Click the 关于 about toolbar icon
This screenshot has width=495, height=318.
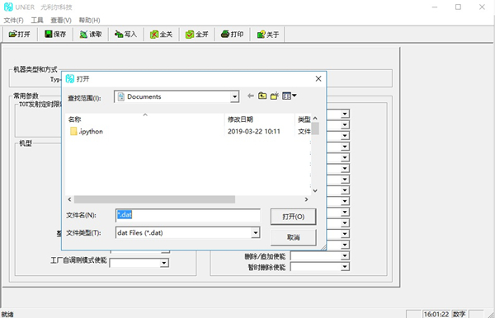pyautogui.click(x=268, y=34)
